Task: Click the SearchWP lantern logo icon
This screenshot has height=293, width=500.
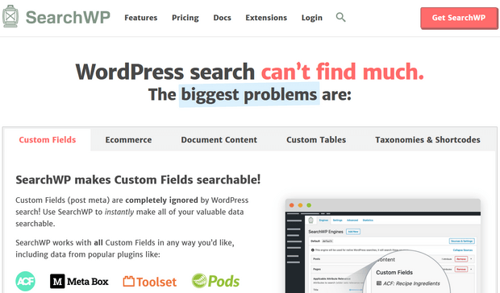Action: tap(10, 16)
